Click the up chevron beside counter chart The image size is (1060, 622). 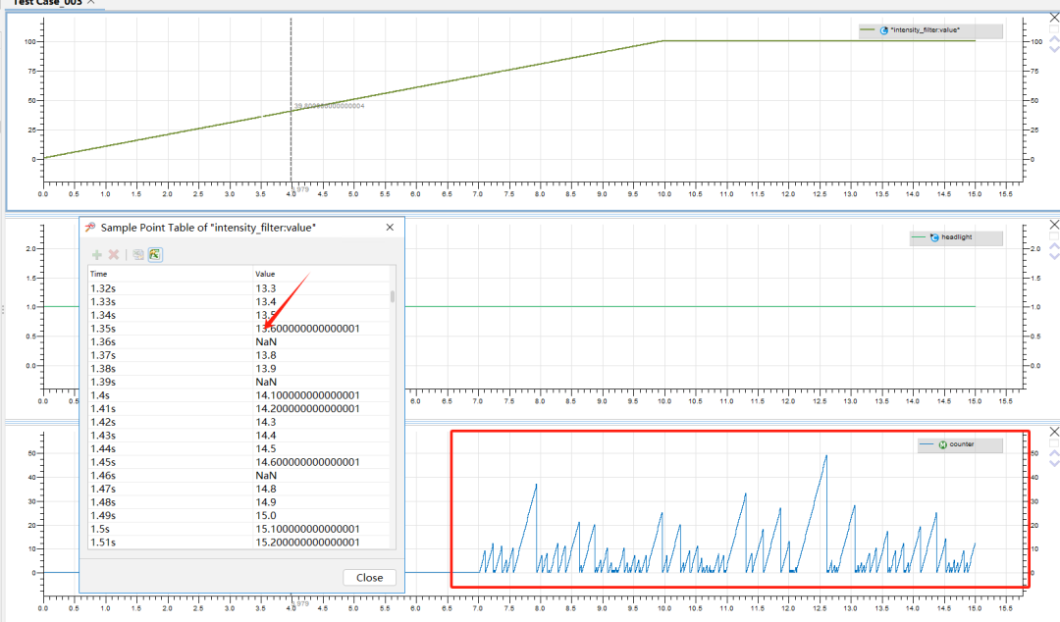click(1054, 453)
